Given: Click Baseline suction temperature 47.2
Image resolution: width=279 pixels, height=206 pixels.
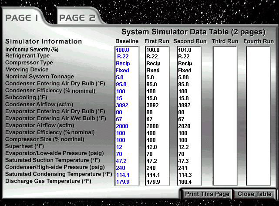Looking at the screenshot, I should 121,161.
